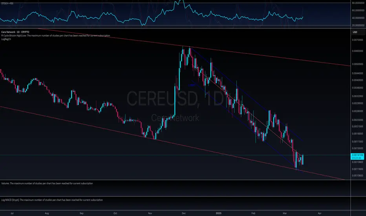The width and height of the screenshot is (366, 216).
Task: Click the Sep label on the time axis
Action: [81, 213]
